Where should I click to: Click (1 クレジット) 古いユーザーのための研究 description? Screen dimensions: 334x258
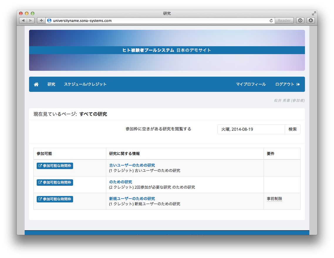(145, 171)
